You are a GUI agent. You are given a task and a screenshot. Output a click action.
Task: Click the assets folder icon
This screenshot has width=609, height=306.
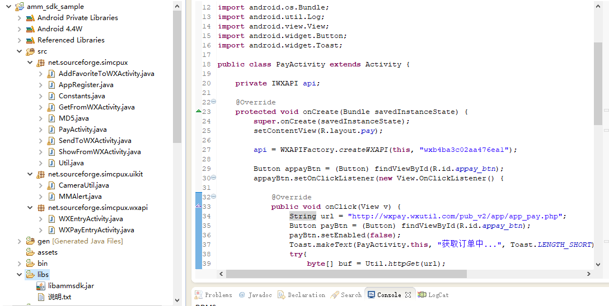30,252
